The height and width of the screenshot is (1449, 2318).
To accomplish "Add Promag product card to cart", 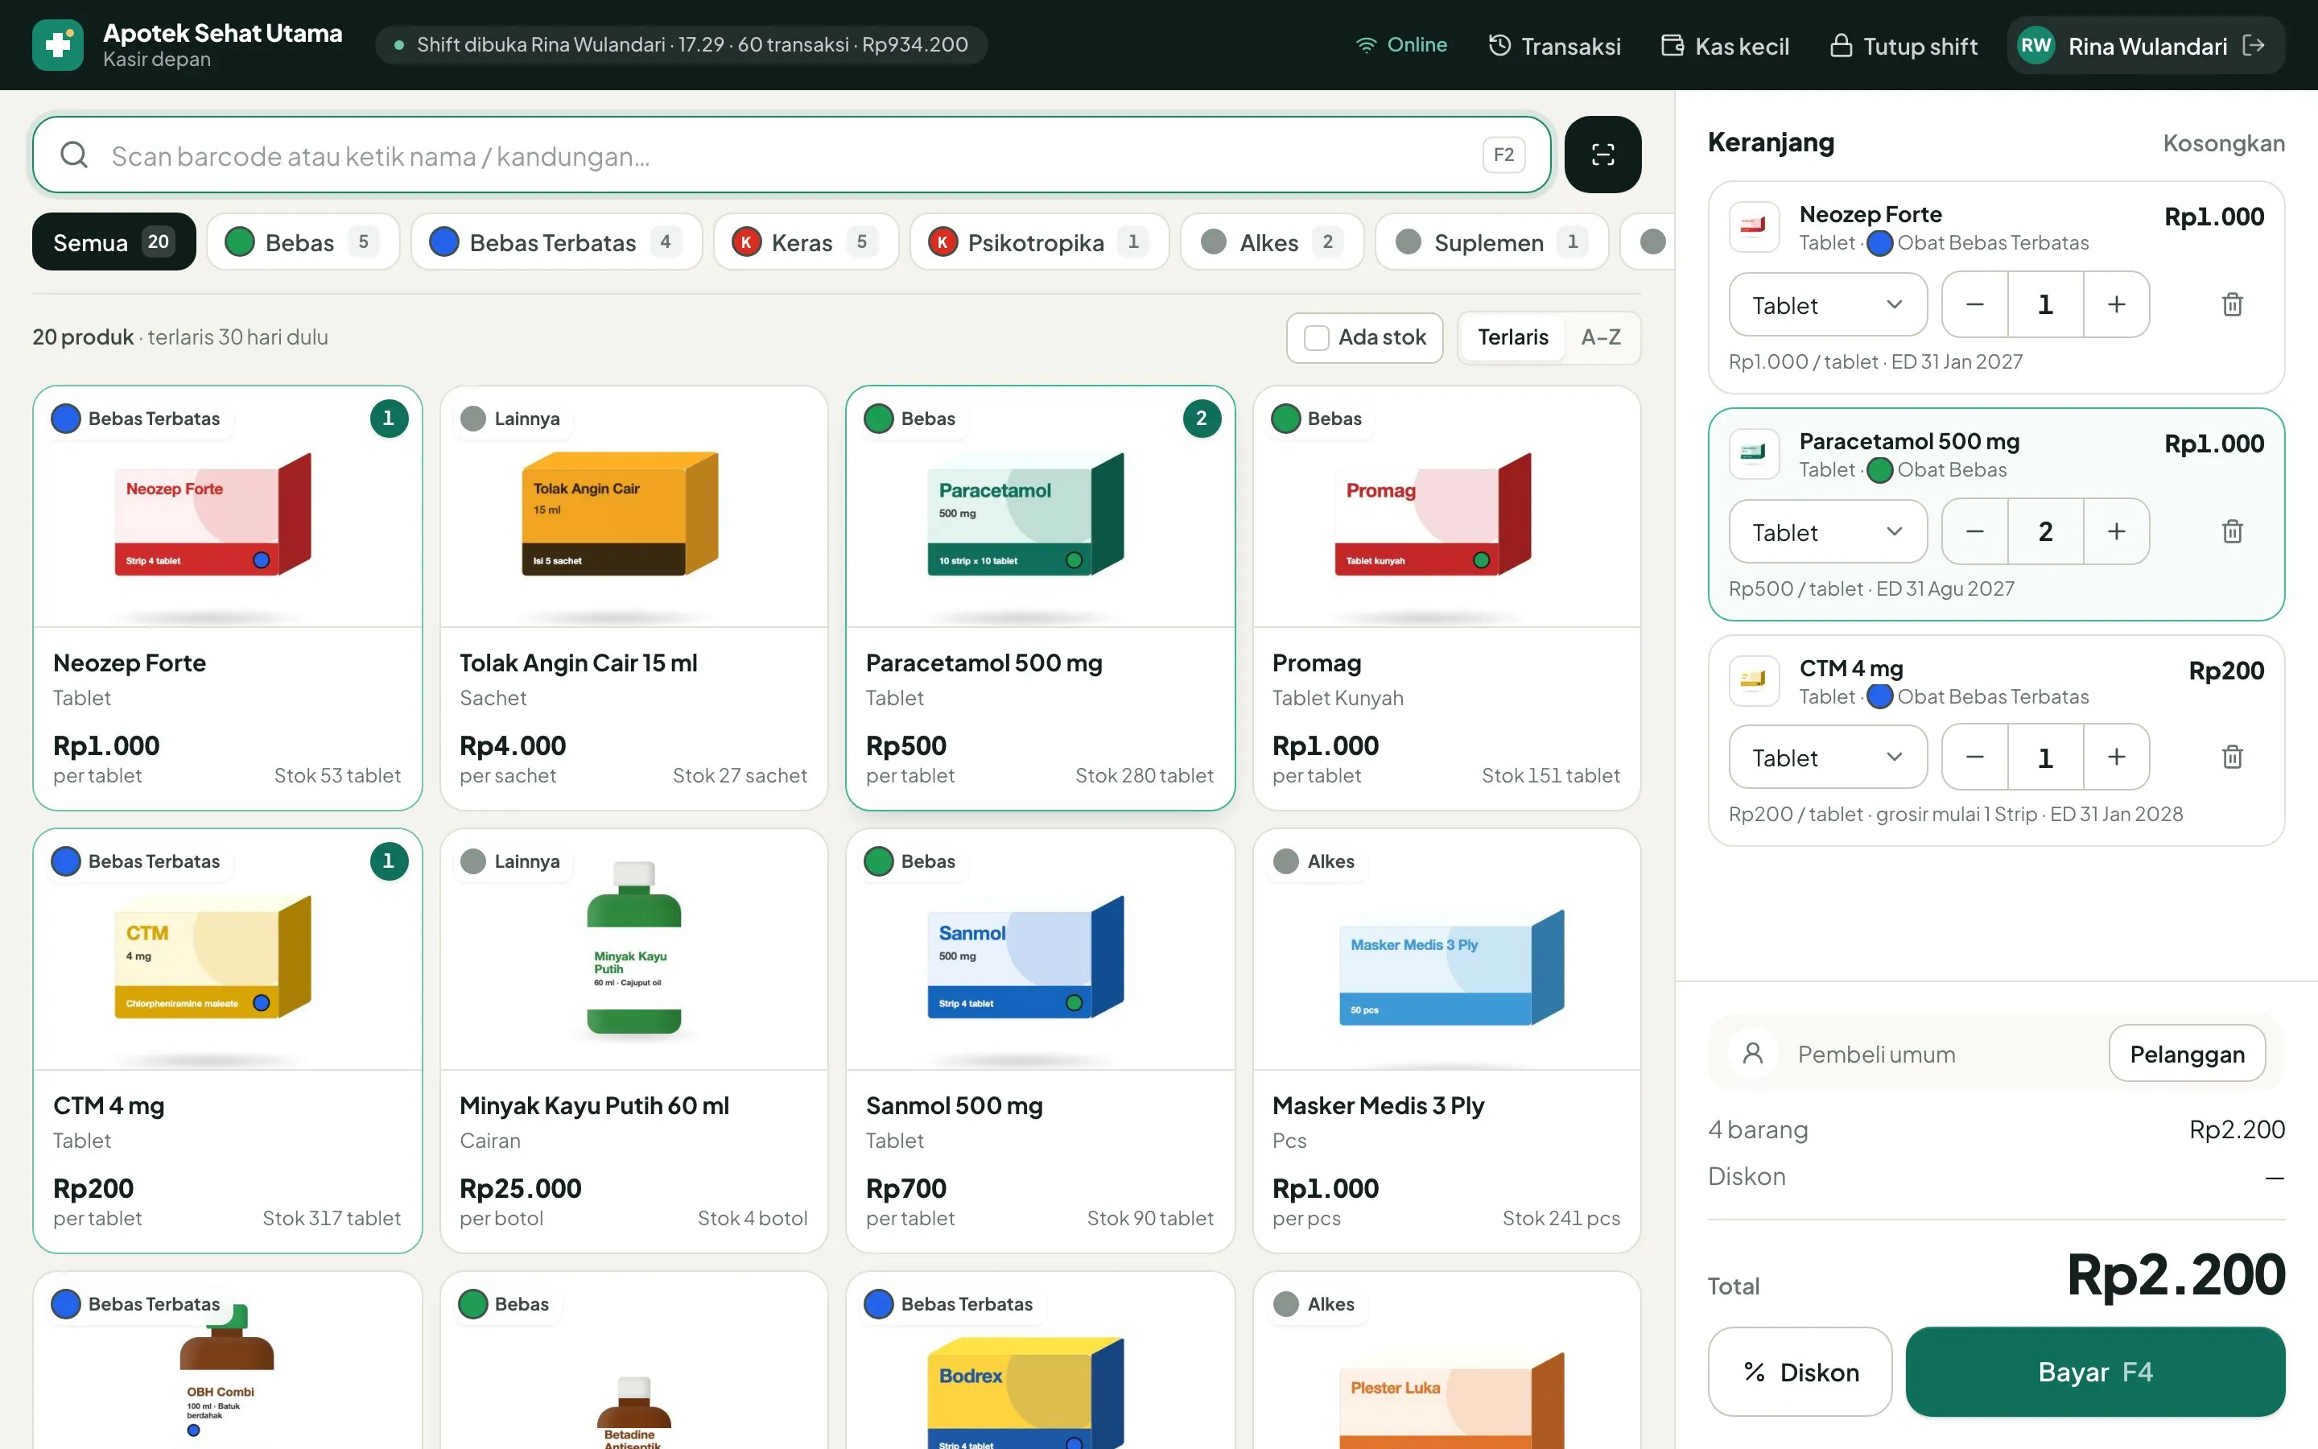I will point(1446,598).
